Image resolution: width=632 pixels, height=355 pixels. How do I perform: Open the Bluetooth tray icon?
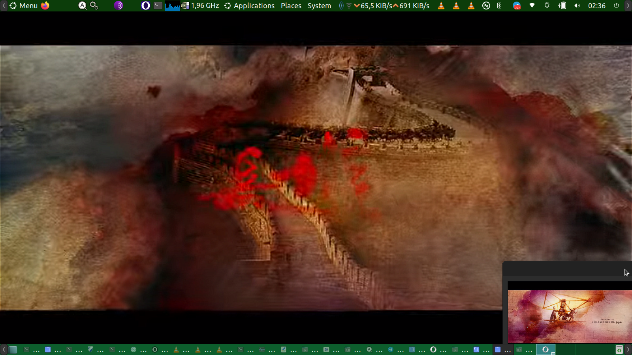[x=499, y=6]
